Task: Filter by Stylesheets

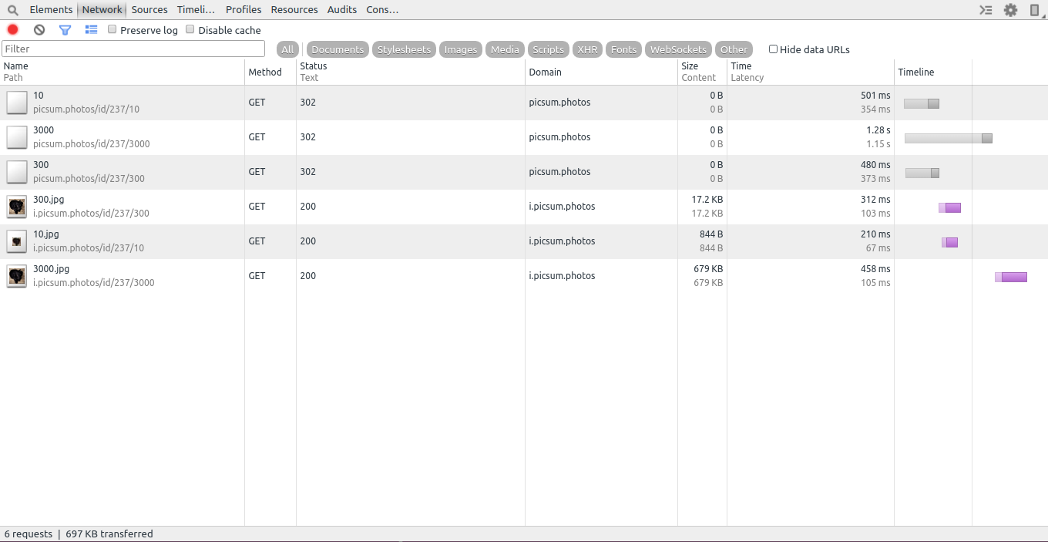Action: (x=404, y=49)
